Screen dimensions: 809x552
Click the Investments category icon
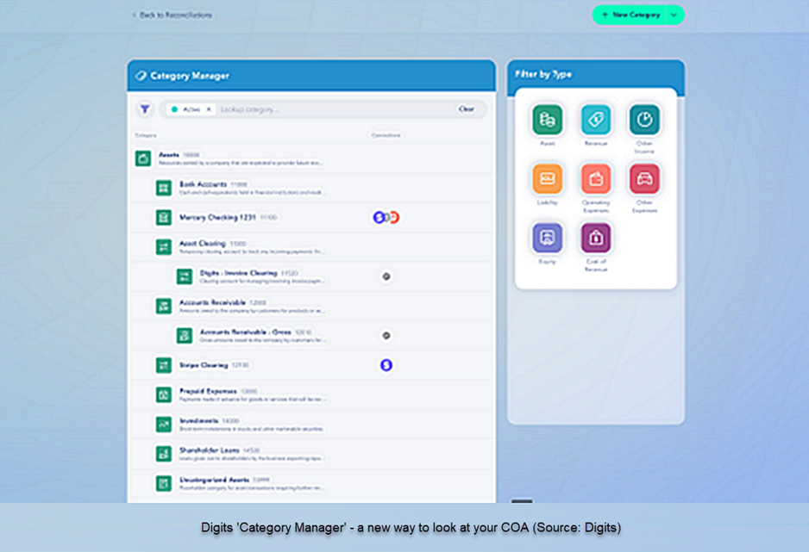pyautogui.click(x=164, y=425)
